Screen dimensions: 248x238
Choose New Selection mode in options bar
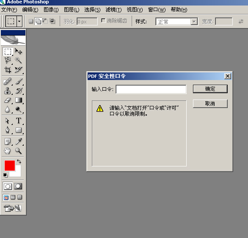coord(31,21)
